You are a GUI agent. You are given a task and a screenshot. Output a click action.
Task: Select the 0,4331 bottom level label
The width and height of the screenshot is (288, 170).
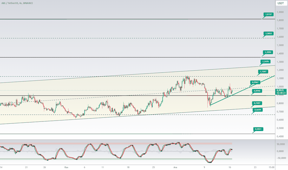coord(258,129)
